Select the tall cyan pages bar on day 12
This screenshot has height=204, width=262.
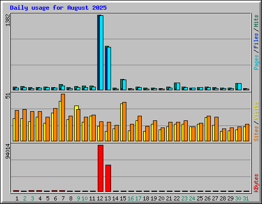101,53
